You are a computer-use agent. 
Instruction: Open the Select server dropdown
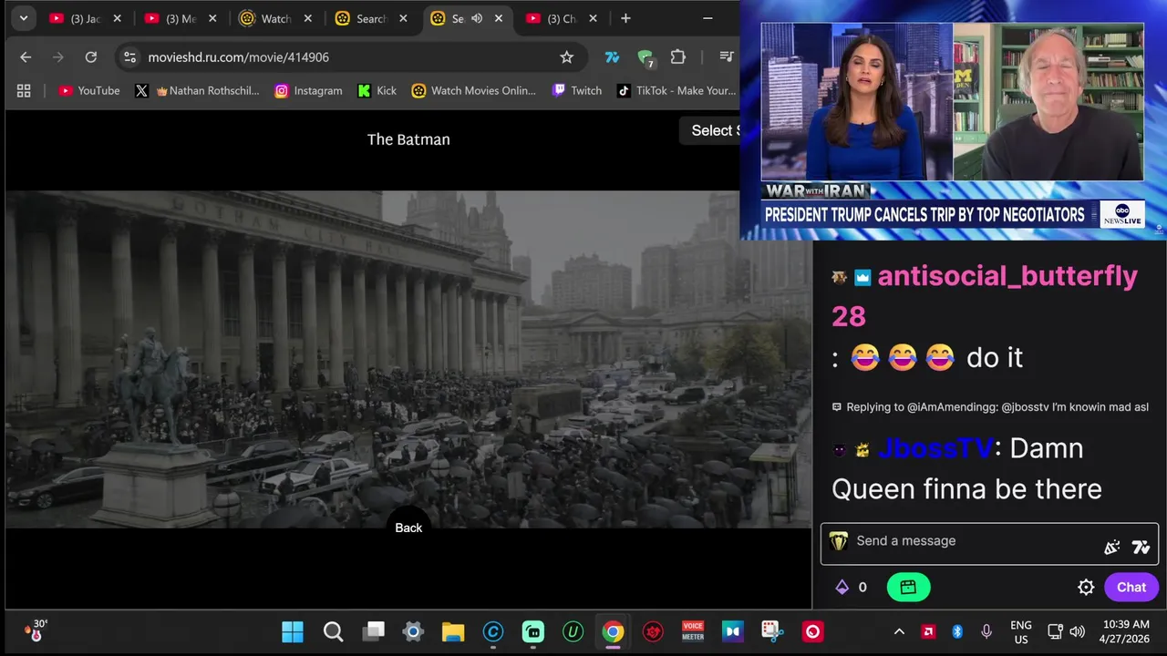pyautogui.click(x=710, y=130)
